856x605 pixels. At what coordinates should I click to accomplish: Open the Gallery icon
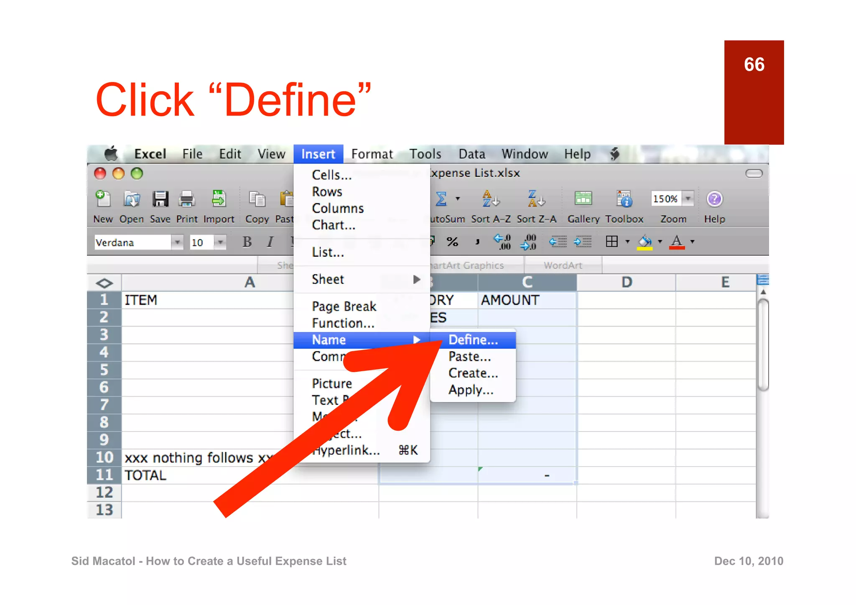click(583, 199)
